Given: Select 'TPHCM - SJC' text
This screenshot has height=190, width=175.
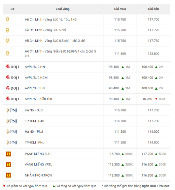Looking at the screenshot, I should click(x=34, y=121).
